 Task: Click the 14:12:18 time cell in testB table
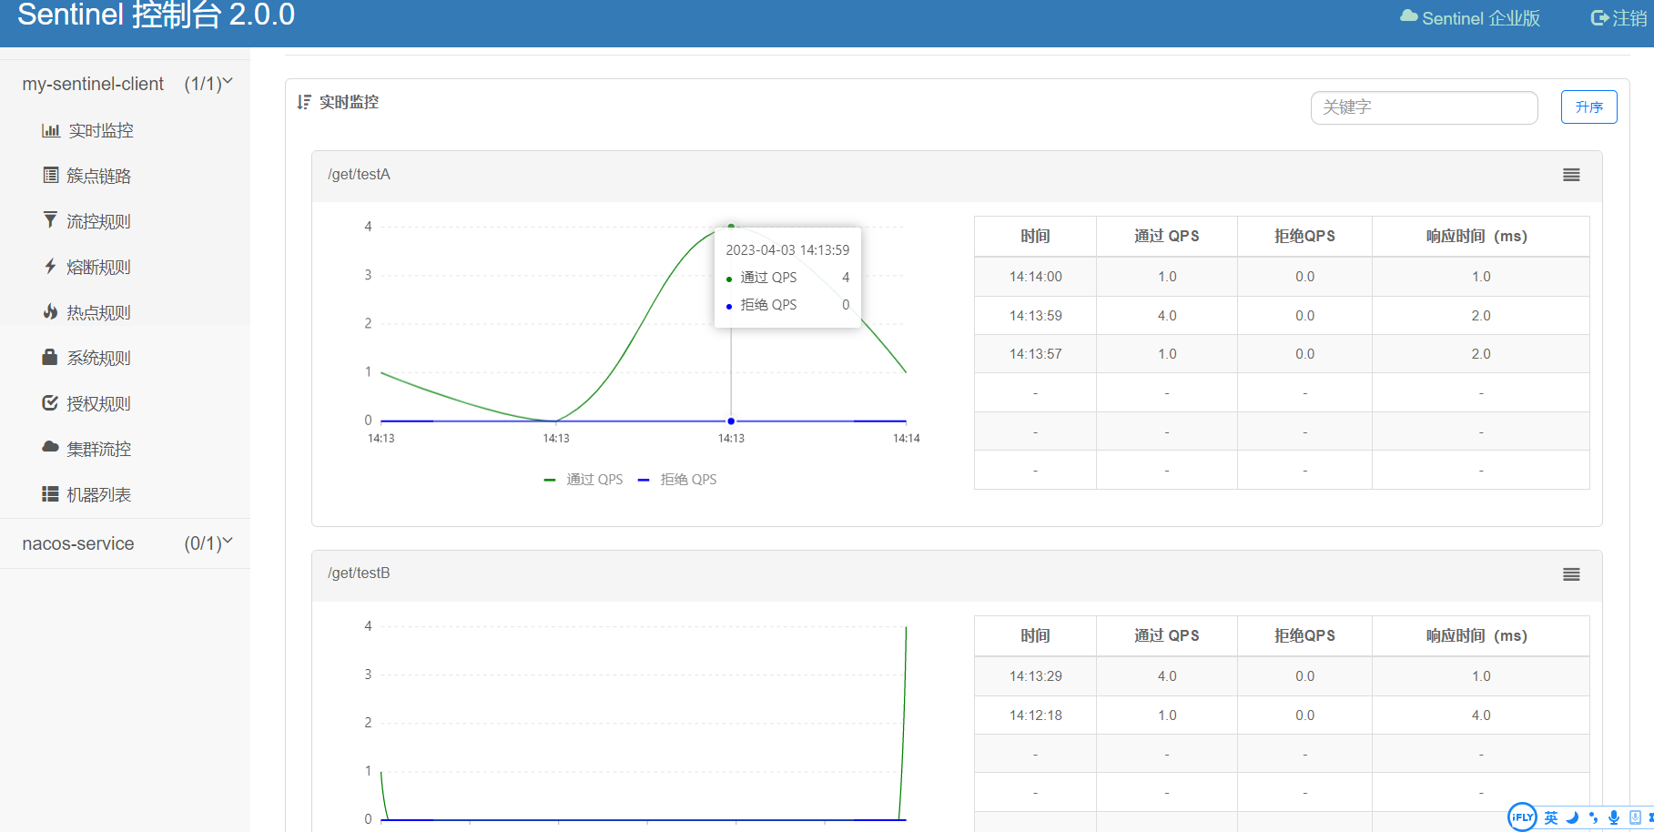[1035, 715]
